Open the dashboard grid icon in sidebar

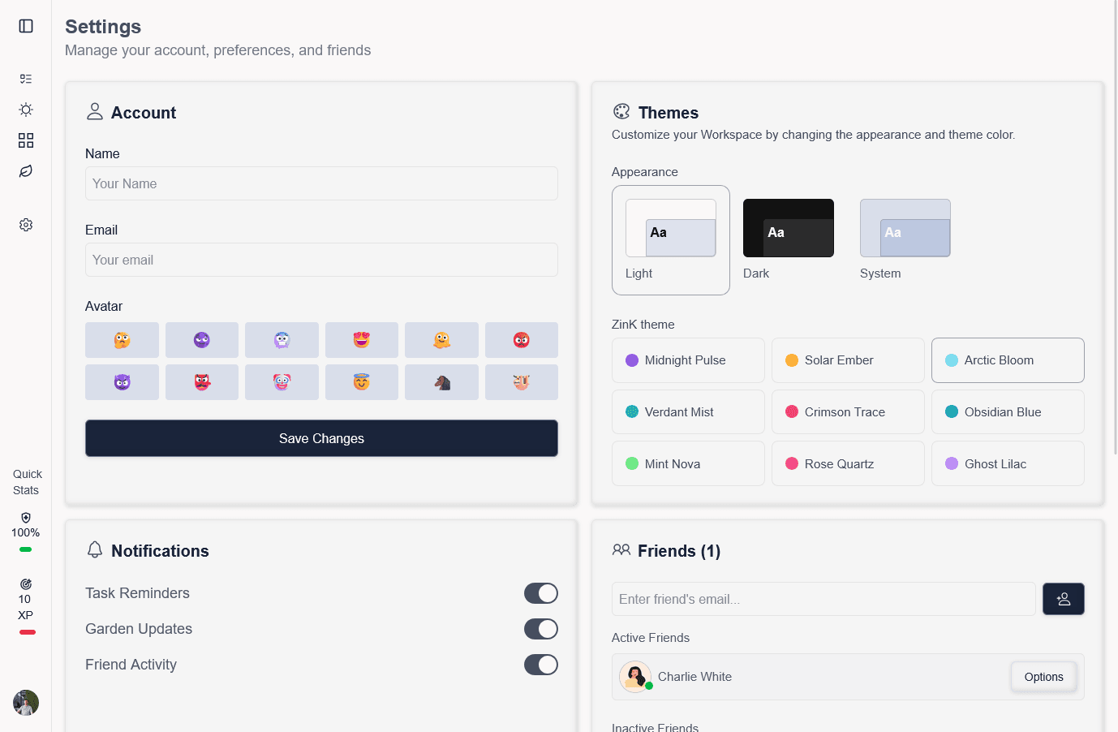tap(25, 140)
